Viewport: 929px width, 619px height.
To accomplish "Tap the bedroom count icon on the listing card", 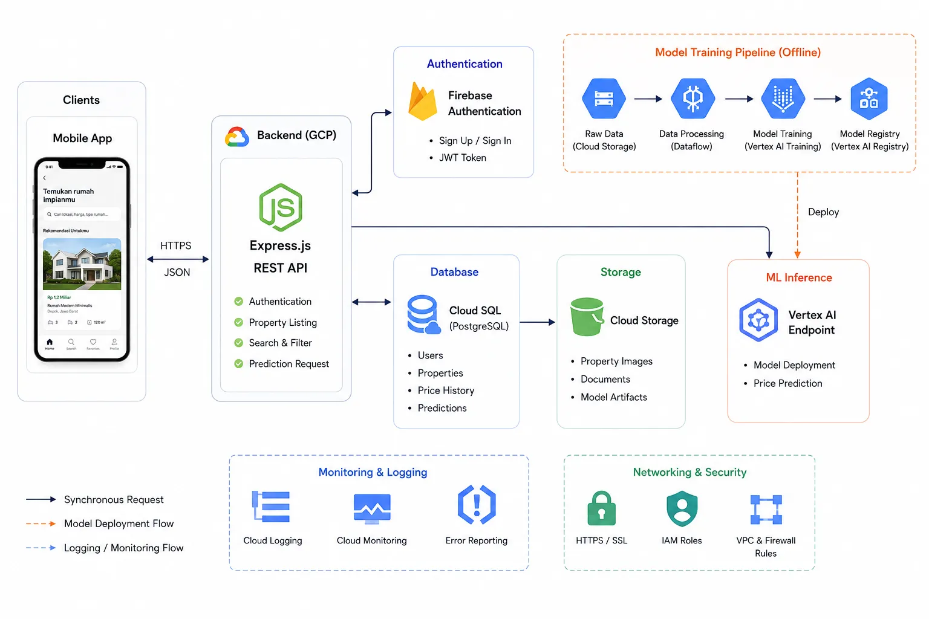I will tap(50, 322).
